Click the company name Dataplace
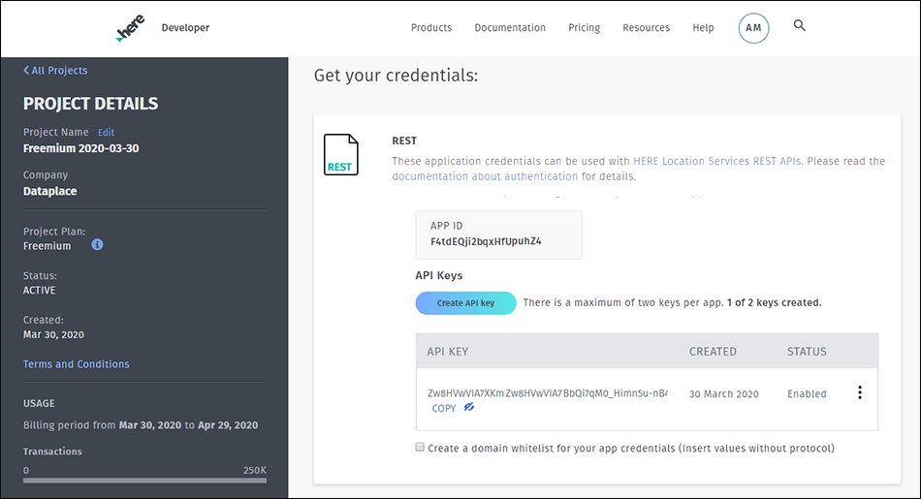 [x=49, y=191]
